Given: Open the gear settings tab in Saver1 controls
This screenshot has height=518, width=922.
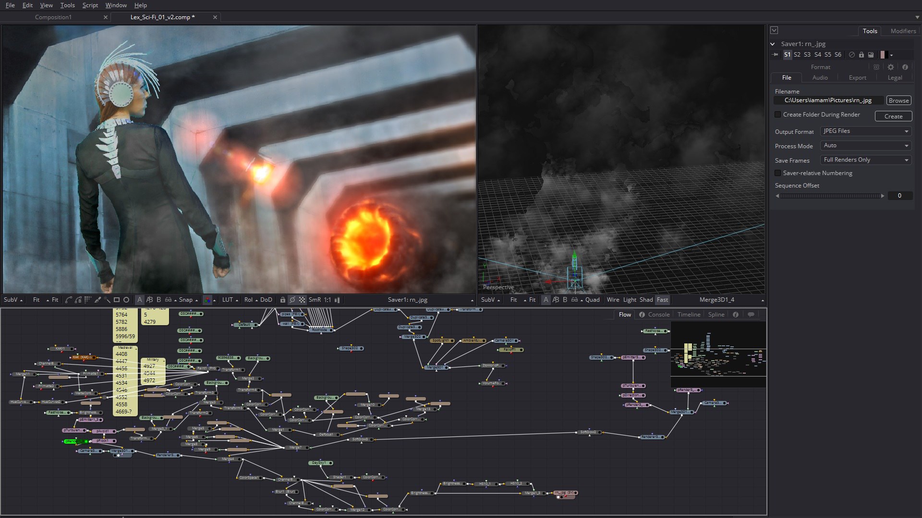Looking at the screenshot, I should pos(891,67).
